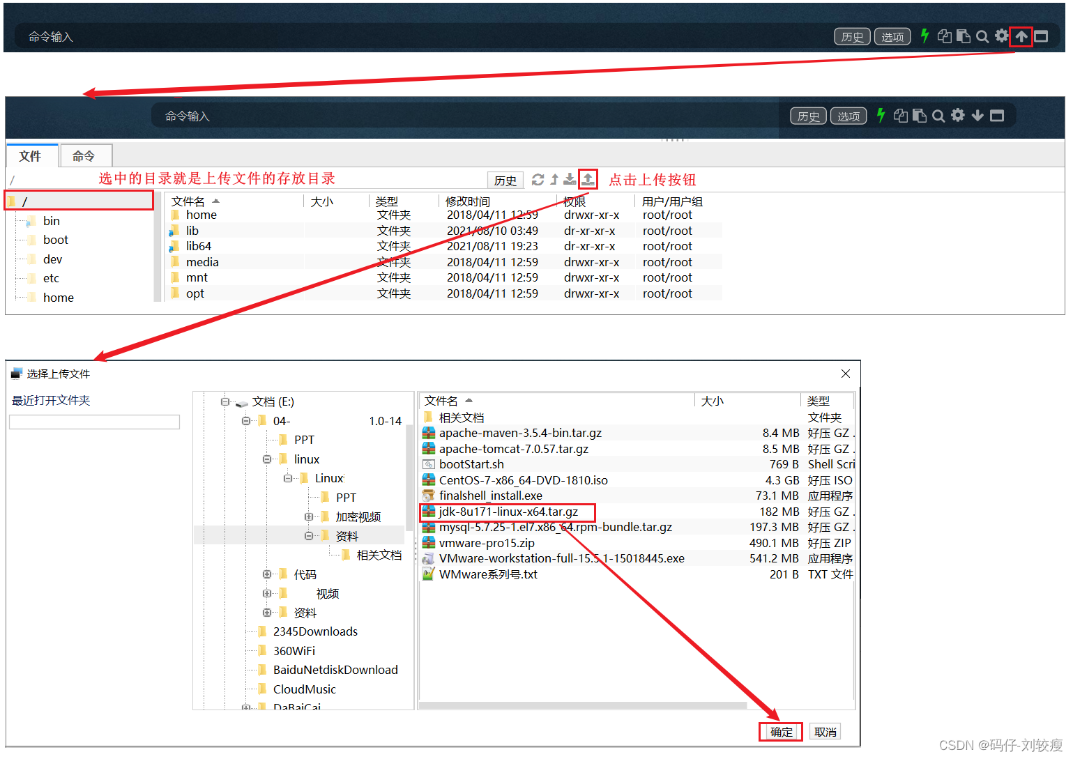
Task: Click the 文档 (E:) drive icon in the upload dialog
Action: coord(242,403)
